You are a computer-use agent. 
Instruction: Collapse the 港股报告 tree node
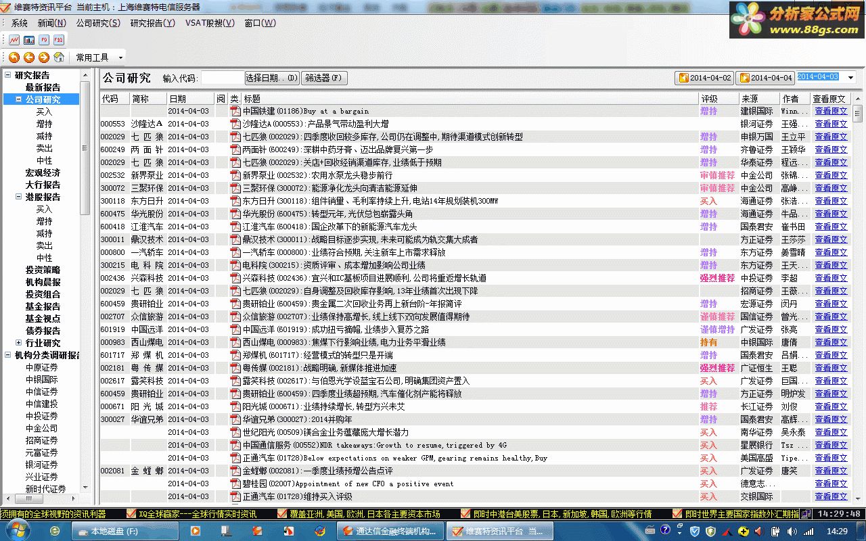point(19,197)
